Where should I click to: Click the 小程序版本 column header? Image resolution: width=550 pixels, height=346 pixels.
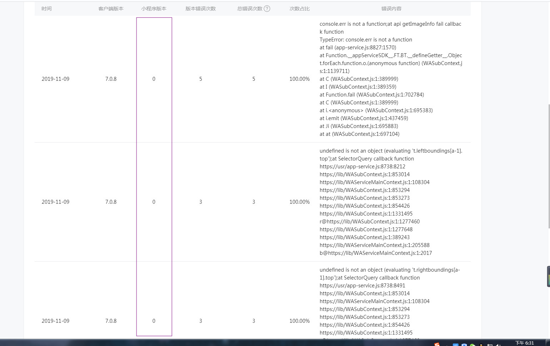pos(154,9)
